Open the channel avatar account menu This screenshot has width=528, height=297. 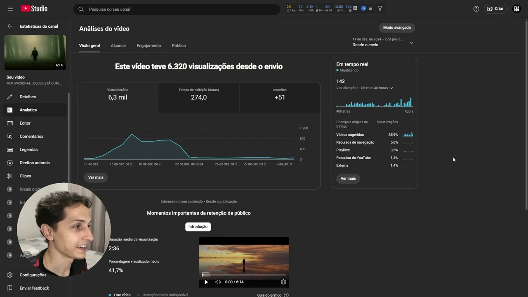(516, 9)
